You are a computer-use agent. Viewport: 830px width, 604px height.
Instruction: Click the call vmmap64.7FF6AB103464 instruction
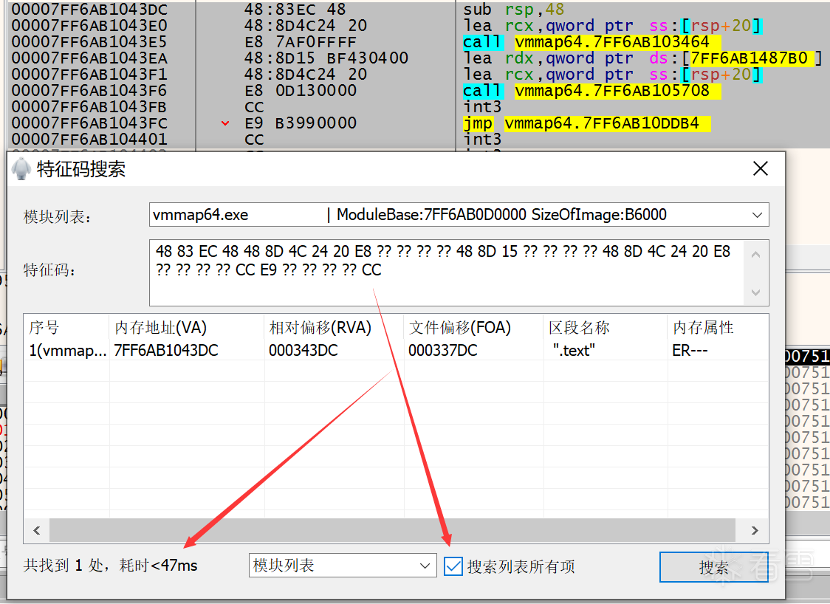591,42
